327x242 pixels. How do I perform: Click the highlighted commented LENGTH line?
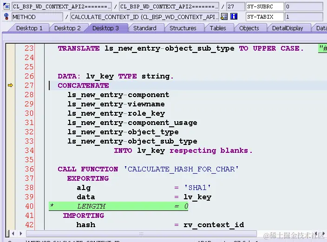coord(118,206)
